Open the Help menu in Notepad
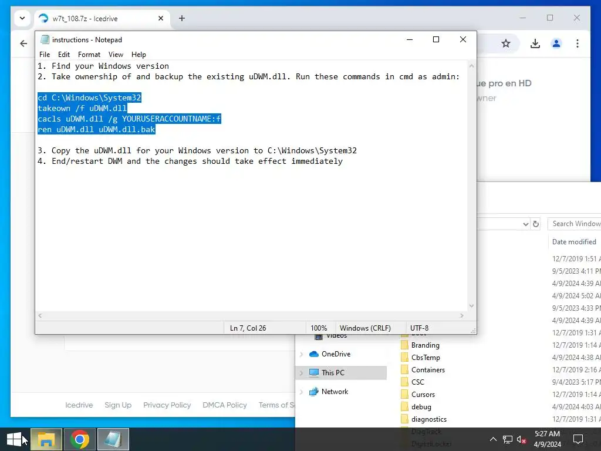 click(139, 55)
